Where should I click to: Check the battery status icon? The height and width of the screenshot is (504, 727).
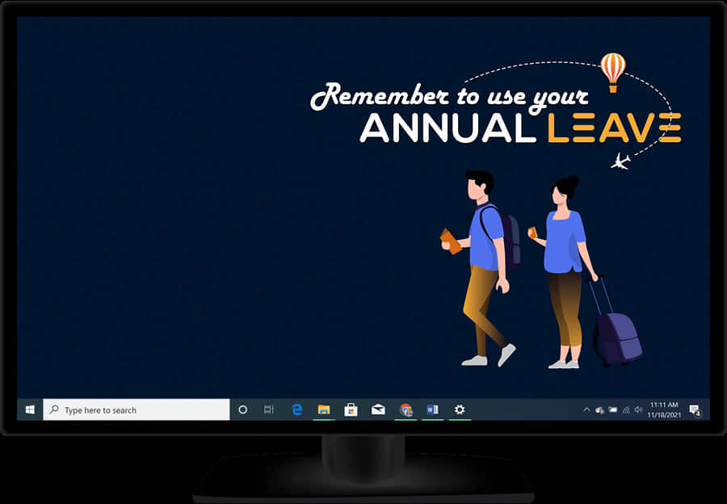click(x=612, y=410)
